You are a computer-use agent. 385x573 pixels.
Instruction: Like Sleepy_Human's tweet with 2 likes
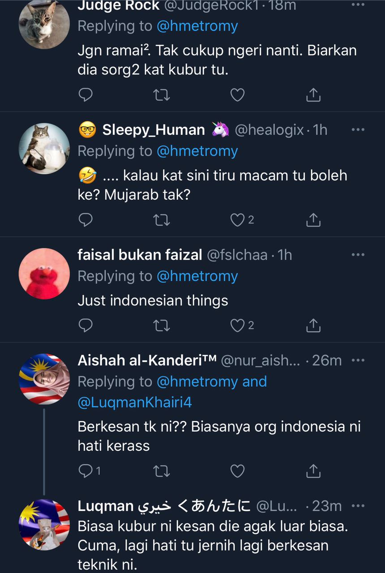point(237,220)
